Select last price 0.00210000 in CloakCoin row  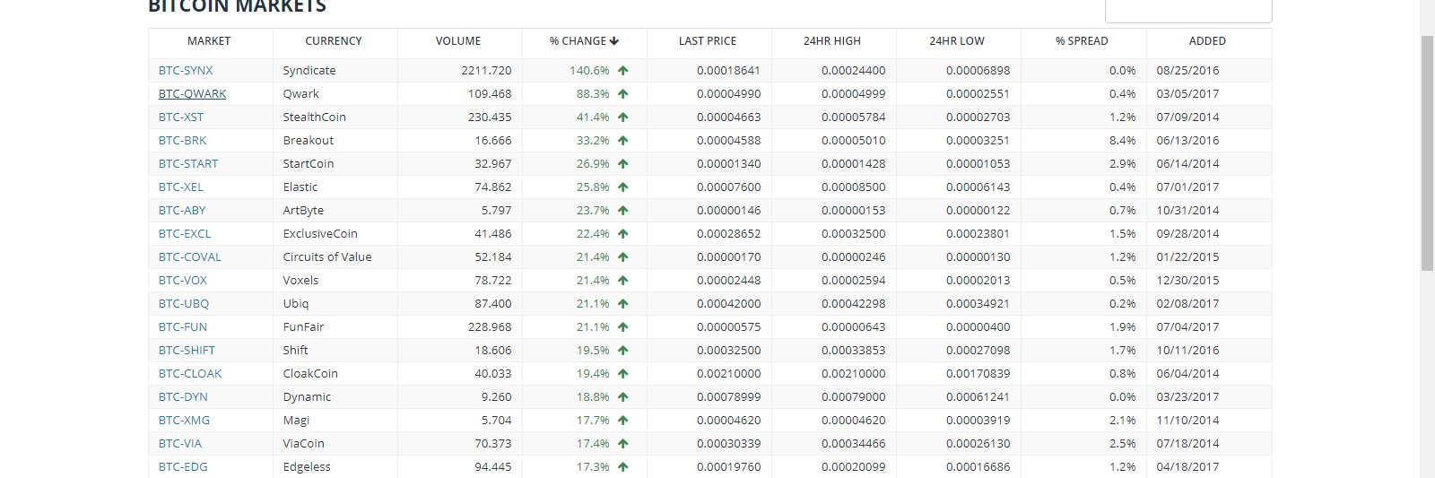coord(728,373)
